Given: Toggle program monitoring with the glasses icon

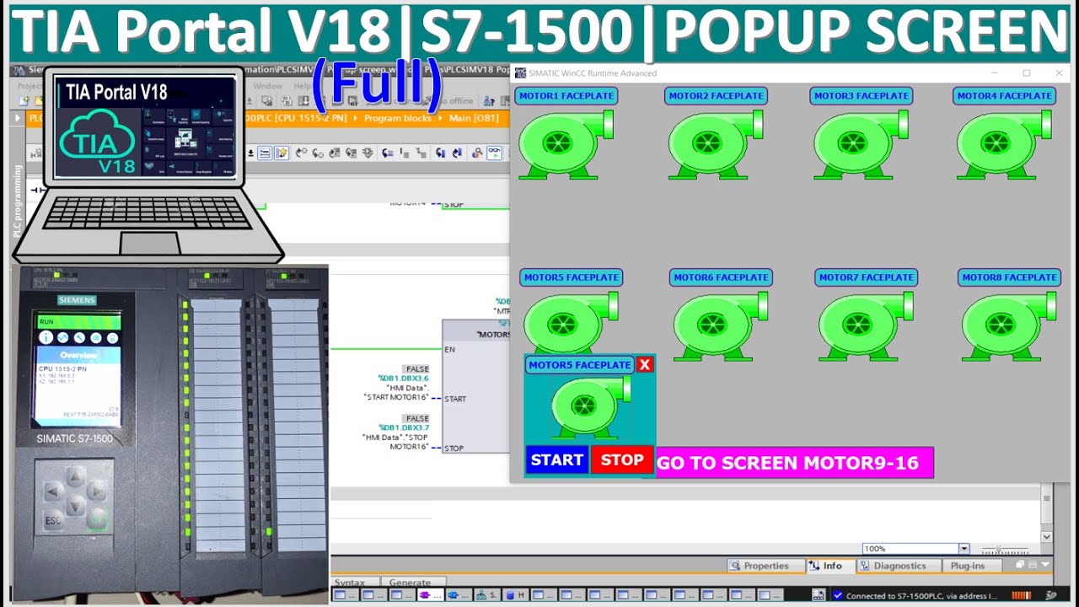Looking at the screenshot, I should coord(495,153).
